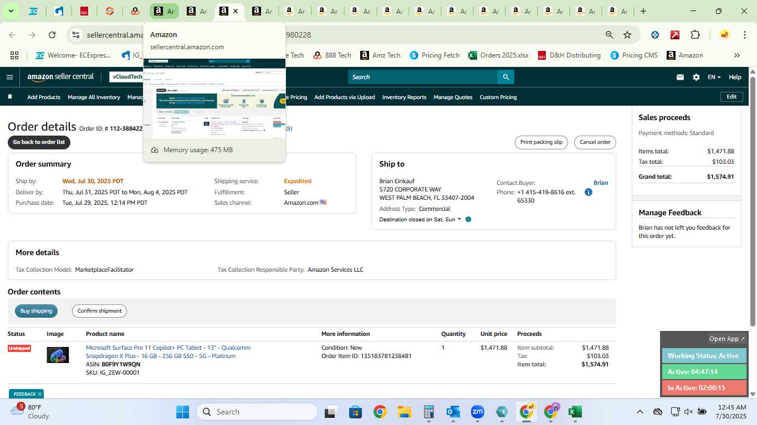Open Excel from the taskbar
Screen dimensions: 757x425
click(x=575, y=412)
